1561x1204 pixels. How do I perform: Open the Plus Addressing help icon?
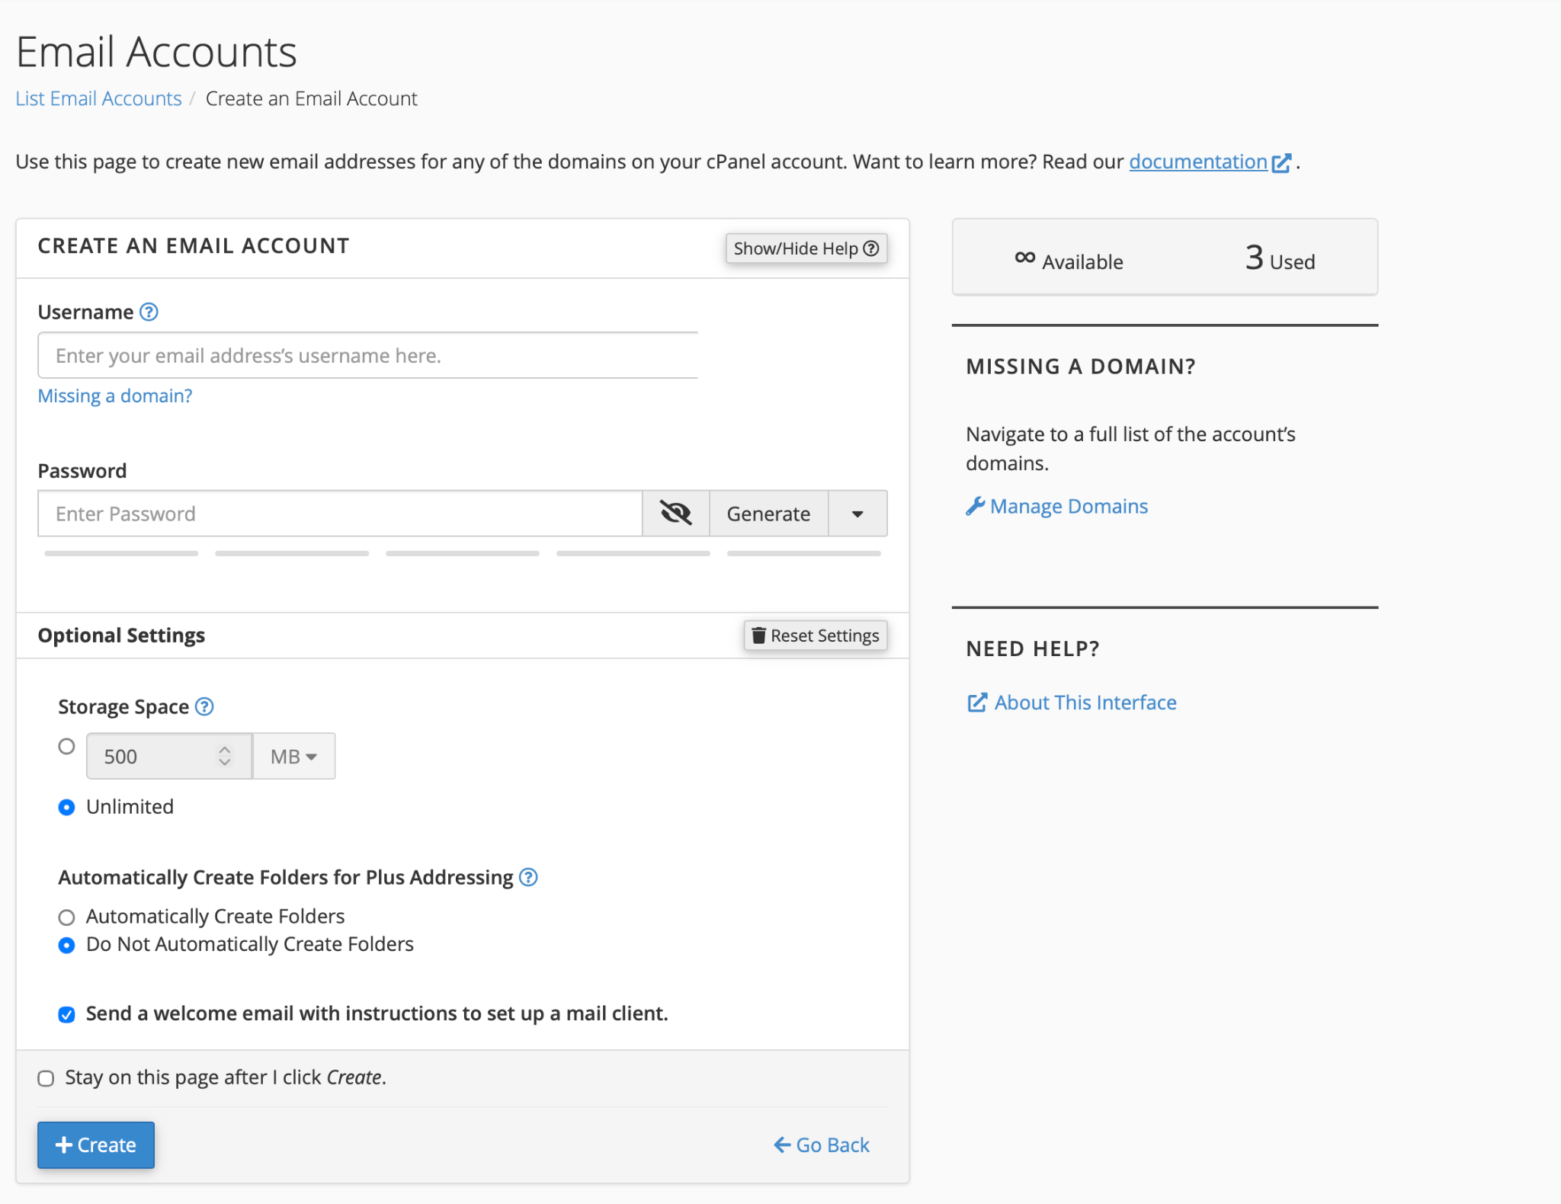[x=528, y=877]
